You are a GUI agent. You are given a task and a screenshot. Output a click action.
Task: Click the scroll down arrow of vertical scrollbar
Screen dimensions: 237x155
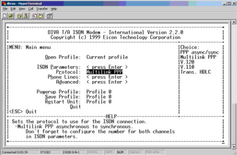pos(234,147)
